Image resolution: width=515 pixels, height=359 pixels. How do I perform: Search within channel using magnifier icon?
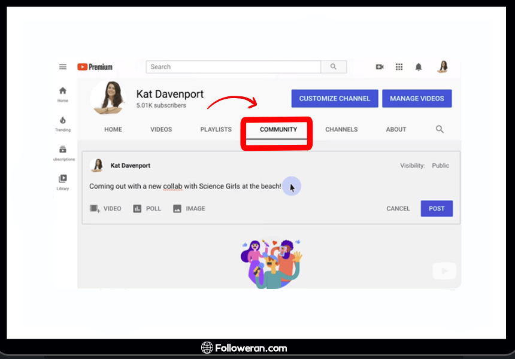pos(440,129)
